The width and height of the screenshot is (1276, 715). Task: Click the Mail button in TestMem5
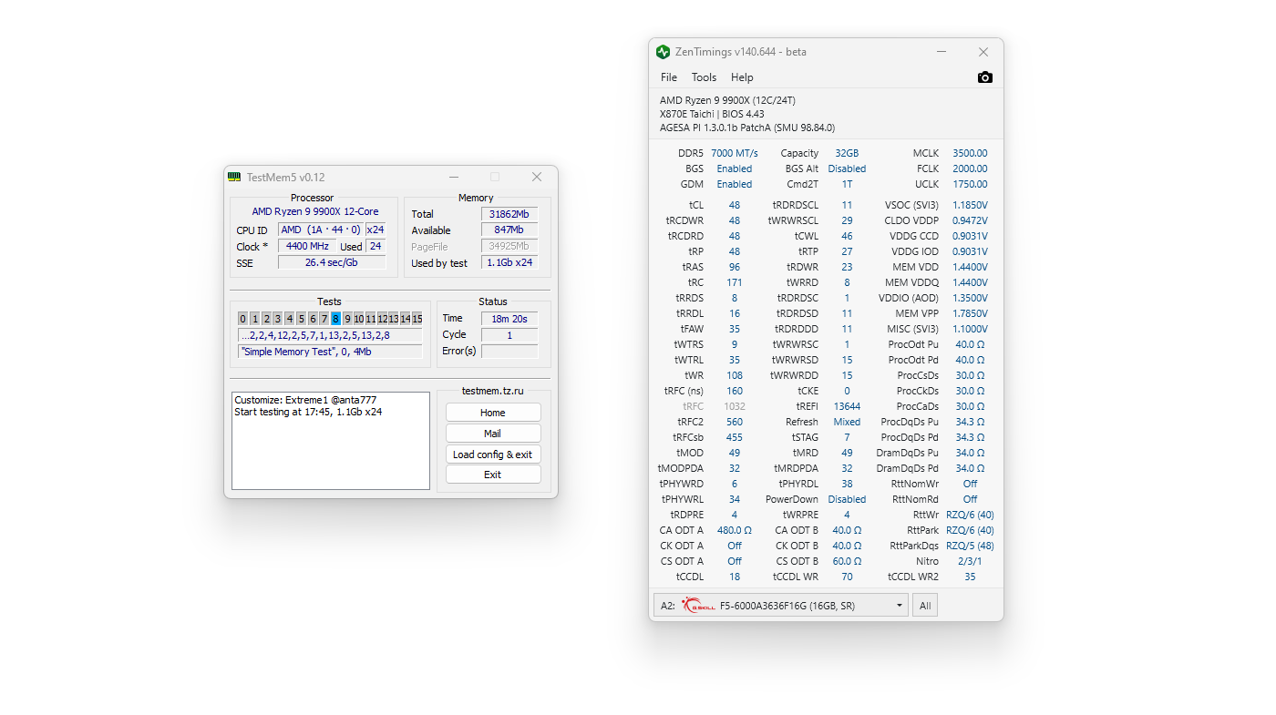tap(492, 433)
